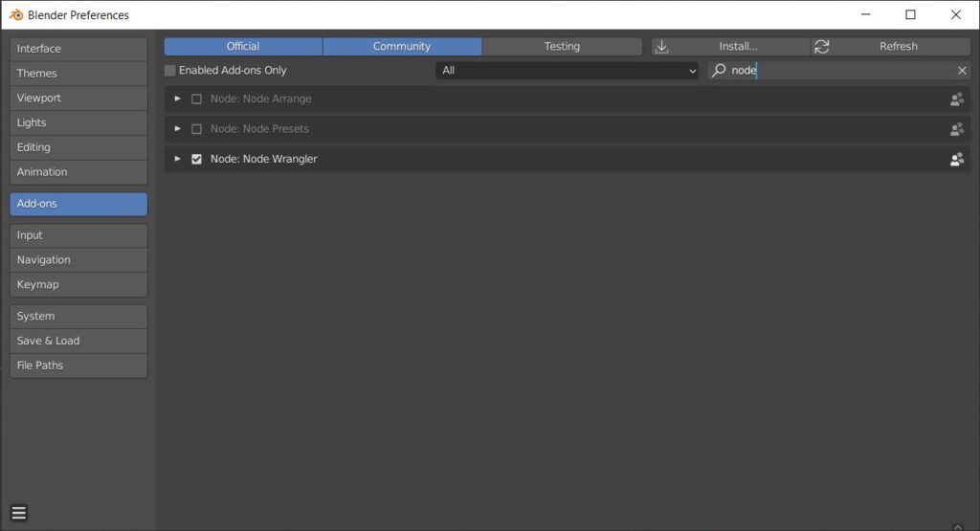Expand the Node Wrangler add-on details

click(x=177, y=159)
